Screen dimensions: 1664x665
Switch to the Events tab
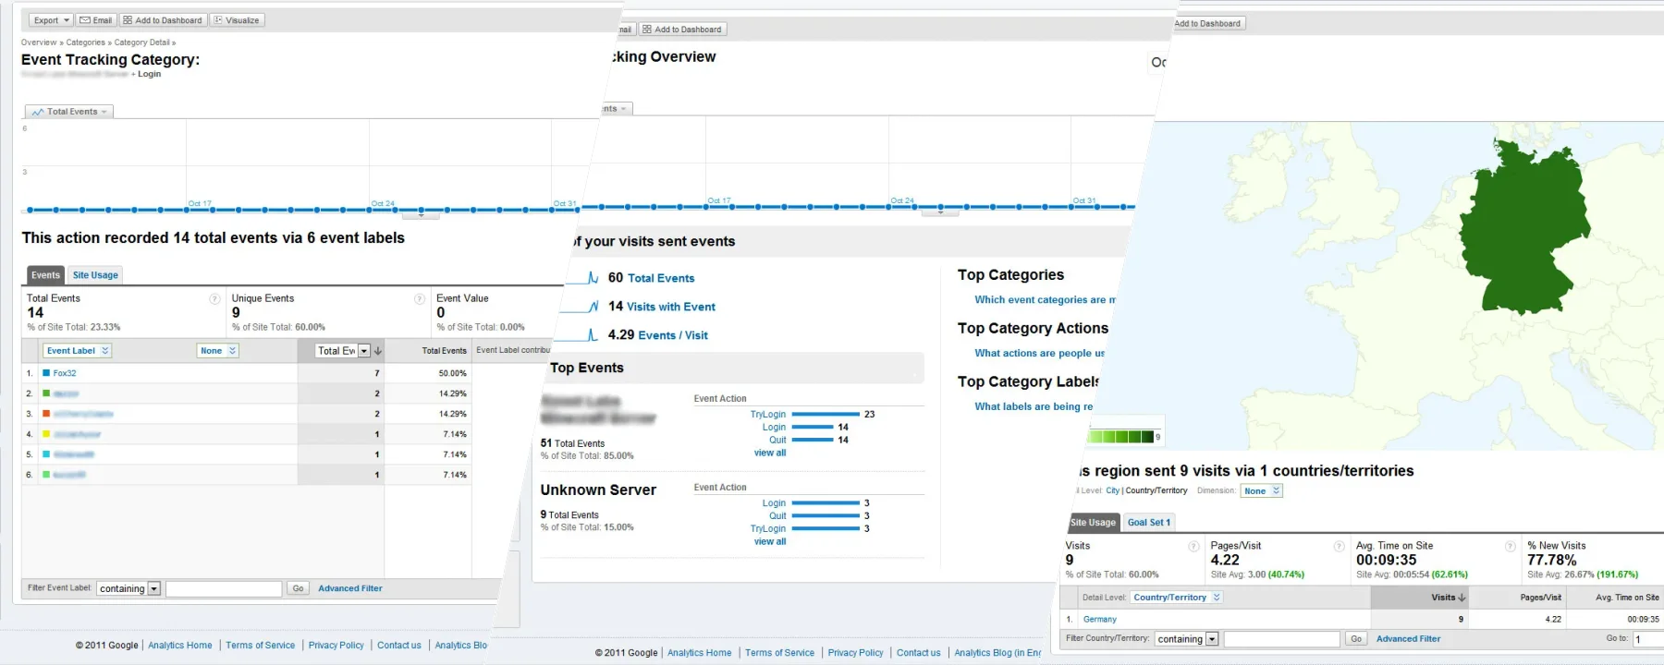[45, 275]
